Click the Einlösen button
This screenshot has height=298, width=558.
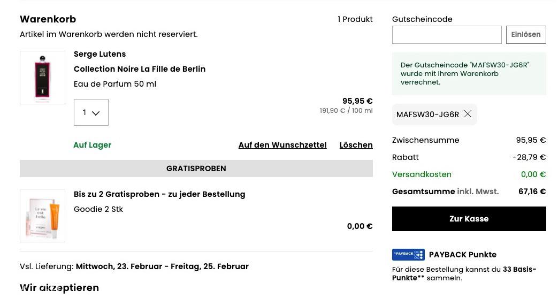tap(526, 35)
